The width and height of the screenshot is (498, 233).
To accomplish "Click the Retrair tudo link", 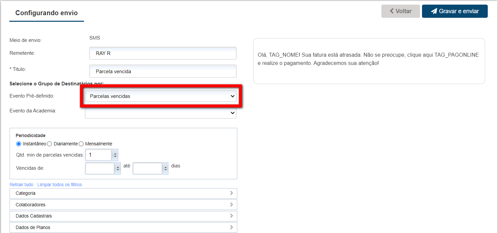I will (x=21, y=185).
